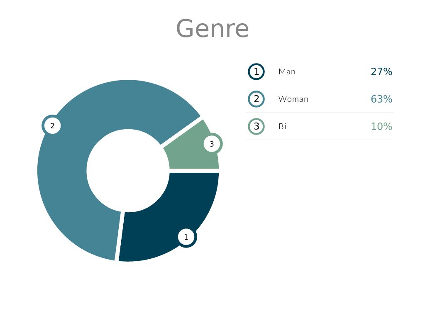Click the divider line below the Man row

click(320, 85)
